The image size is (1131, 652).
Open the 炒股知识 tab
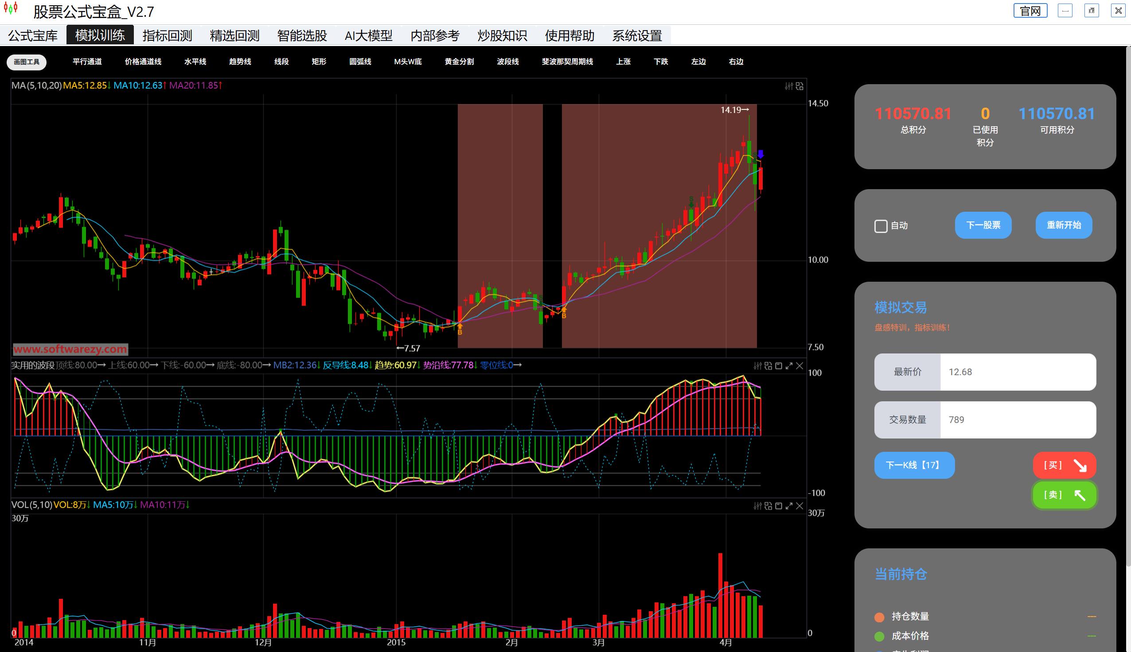(x=502, y=35)
